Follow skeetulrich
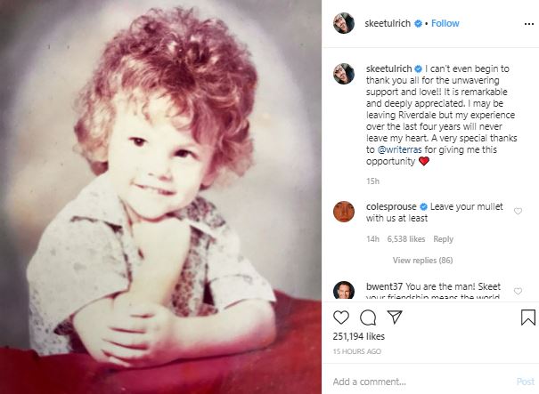The height and width of the screenshot is (394, 539). tap(445, 24)
